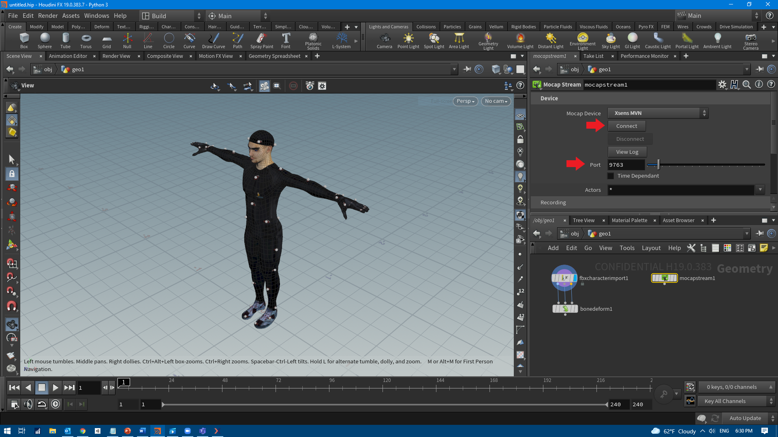Open the Key All Channels dropdown
The height and width of the screenshot is (437, 778).
tap(736, 401)
